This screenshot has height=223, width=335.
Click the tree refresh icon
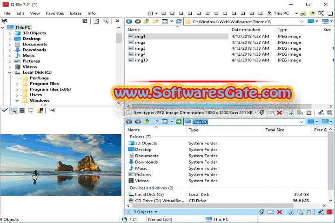click(96, 21)
